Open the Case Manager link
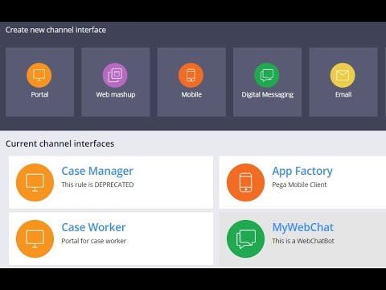This screenshot has width=386, height=290. (97, 172)
